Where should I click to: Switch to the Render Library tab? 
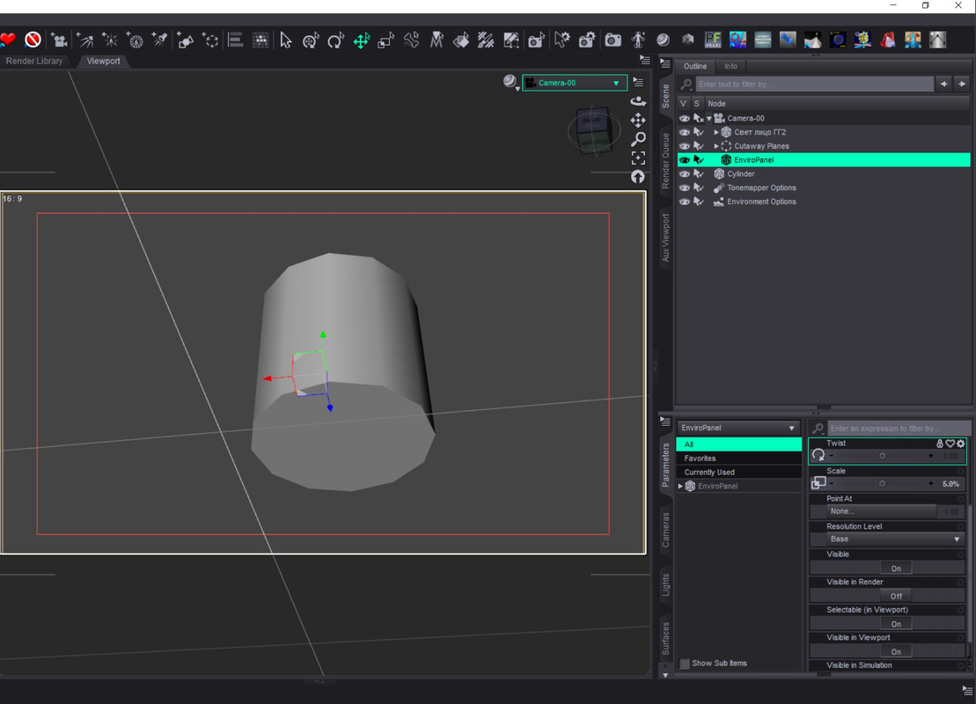click(34, 61)
